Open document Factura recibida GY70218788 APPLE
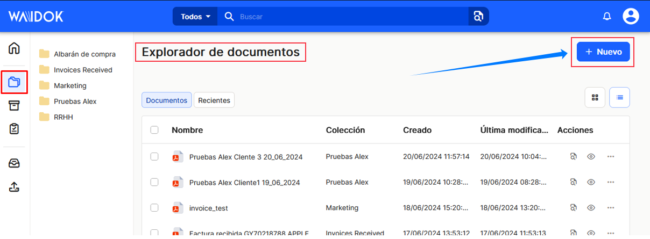This screenshot has height=239, width=650. (x=249, y=233)
